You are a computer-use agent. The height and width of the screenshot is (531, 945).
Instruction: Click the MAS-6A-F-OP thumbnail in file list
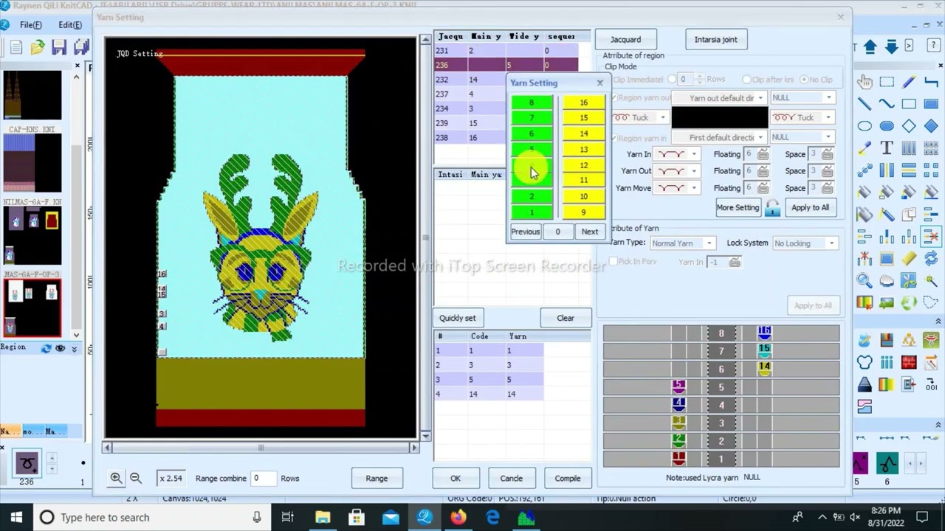point(32,308)
